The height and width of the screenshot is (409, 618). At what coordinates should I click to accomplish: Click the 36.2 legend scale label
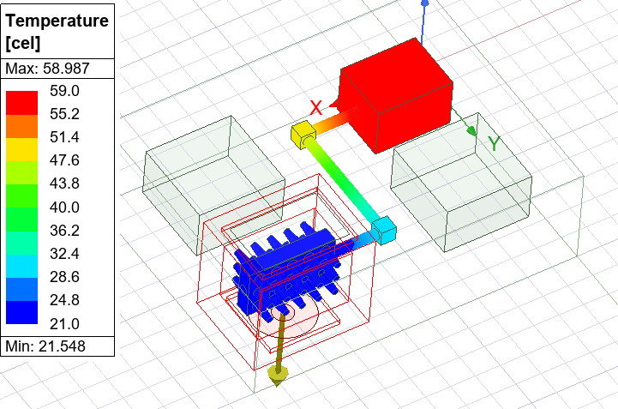tap(64, 231)
